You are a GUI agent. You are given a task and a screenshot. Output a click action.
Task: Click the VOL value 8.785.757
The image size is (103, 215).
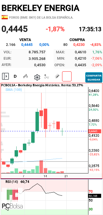click(x=37, y=52)
